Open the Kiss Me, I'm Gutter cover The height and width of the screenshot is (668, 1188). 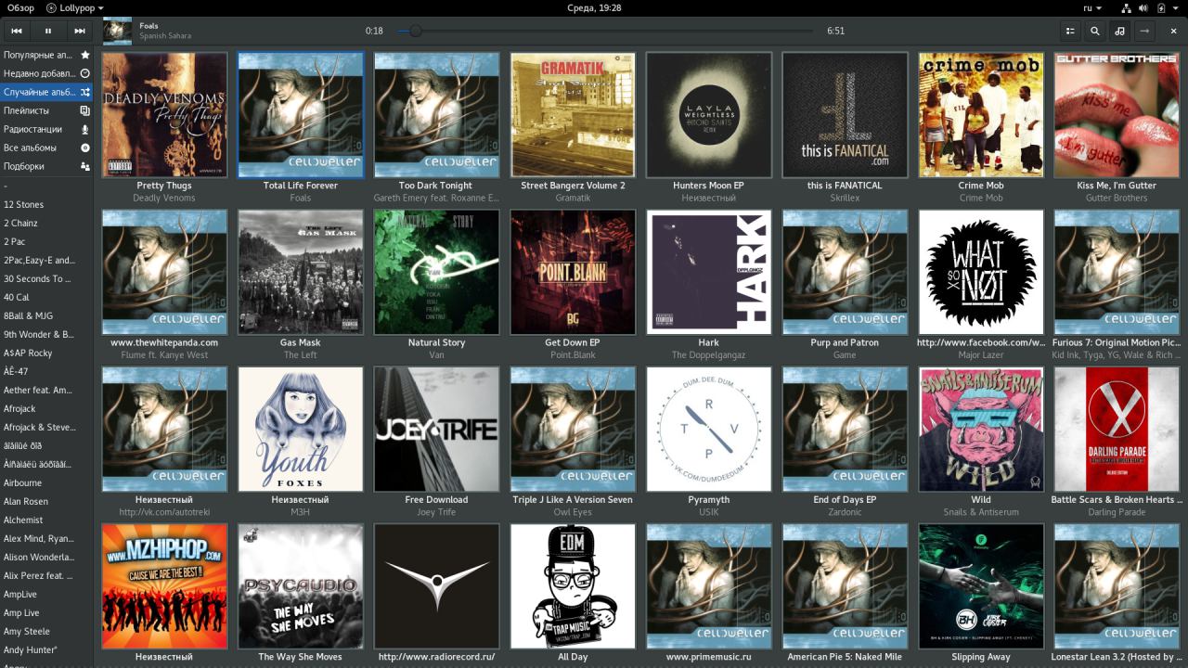click(1117, 114)
